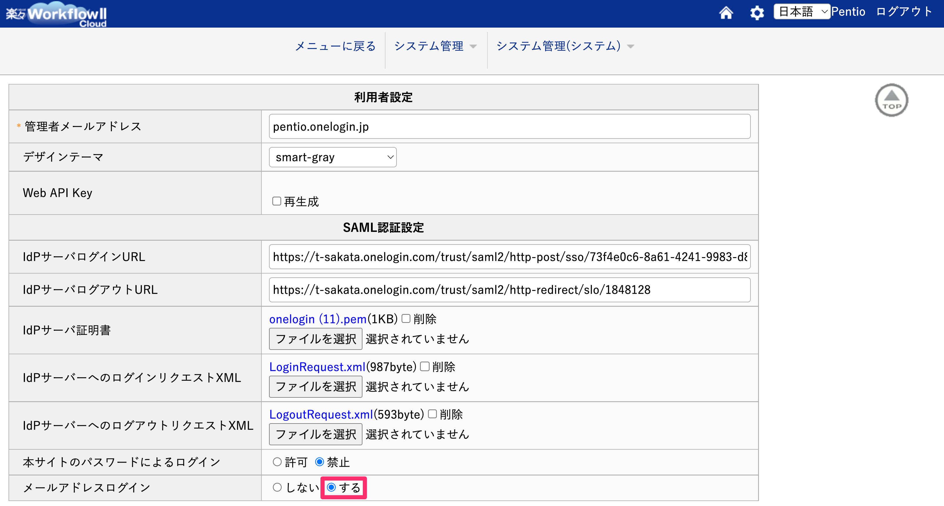This screenshot has height=506, width=944.
Task: Click the 楽々WorkflowII Cloud logo
Action: 56,14
